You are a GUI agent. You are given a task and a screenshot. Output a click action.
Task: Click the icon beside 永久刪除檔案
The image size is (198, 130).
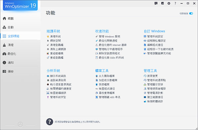97,76
